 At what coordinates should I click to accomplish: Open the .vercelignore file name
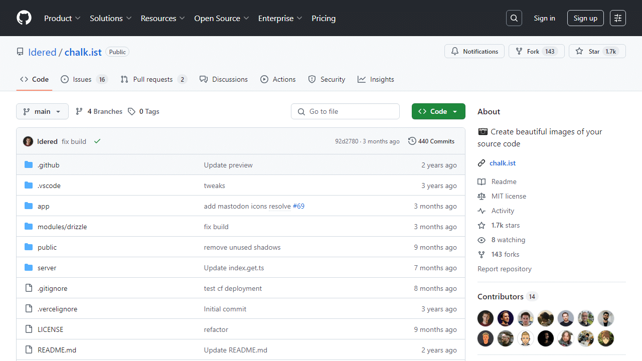[x=57, y=309]
